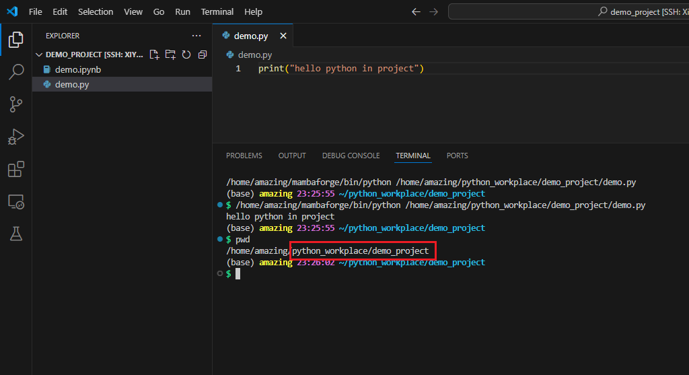Open the Run and Debug view
This screenshot has width=689, height=375.
15,137
